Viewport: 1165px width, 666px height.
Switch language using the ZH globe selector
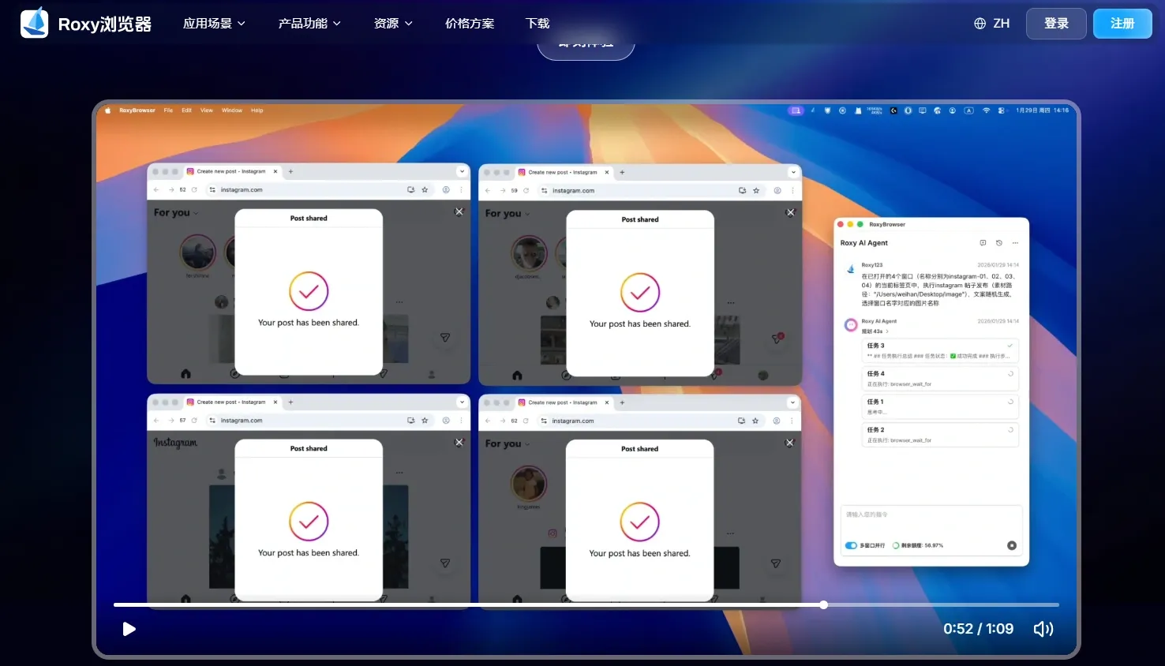pyautogui.click(x=991, y=24)
